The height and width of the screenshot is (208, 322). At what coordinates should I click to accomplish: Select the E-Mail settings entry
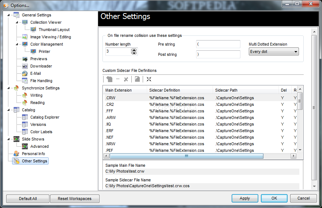point(35,73)
